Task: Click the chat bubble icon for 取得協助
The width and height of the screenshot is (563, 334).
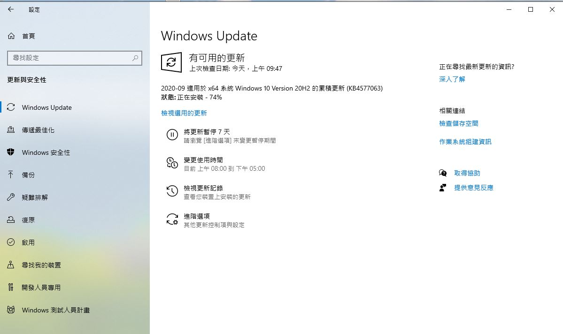Action: coord(443,173)
